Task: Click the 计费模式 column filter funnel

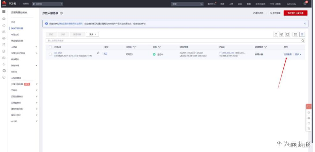Action: tap(266, 47)
